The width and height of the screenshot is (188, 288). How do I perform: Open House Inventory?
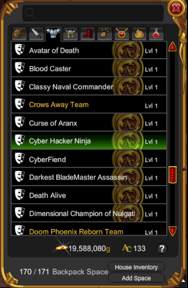pyautogui.click(x=136, y=267)
